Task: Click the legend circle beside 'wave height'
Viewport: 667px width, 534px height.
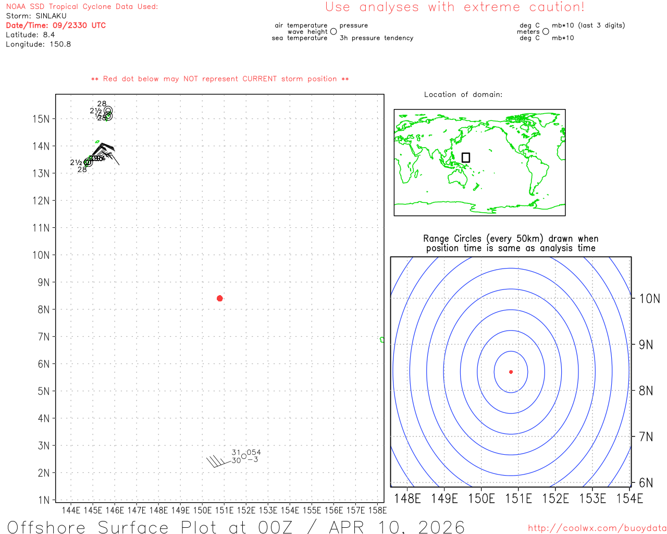Action: (333, 31)
